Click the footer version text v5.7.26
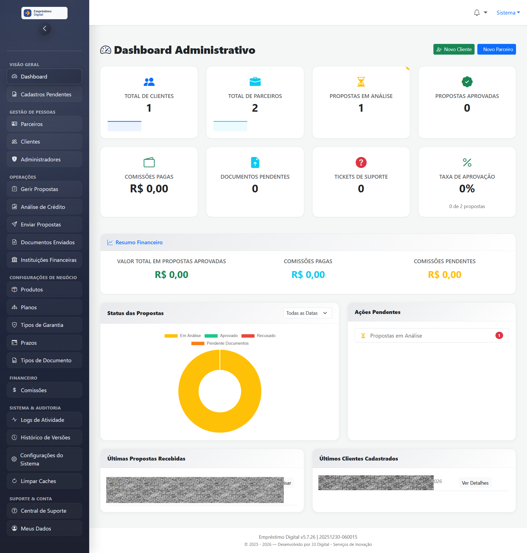527x553 pixels. click(x=308, y=537)
